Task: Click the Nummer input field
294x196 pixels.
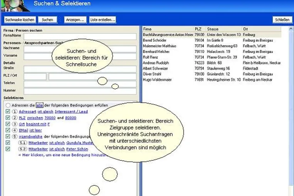Action: pos(80,91)
